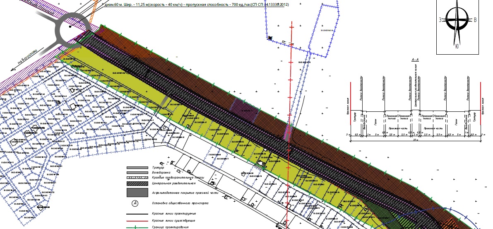Screen dimensions: 493x229
Task: Click the striped edge safety strip sample
Action: [137, 177]
